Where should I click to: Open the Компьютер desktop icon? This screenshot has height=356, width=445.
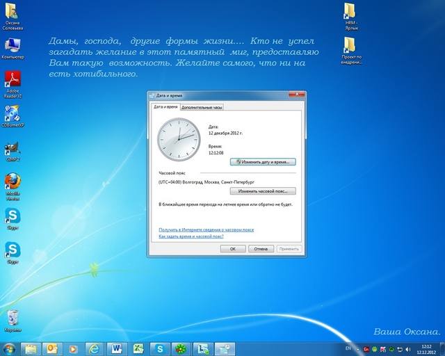[13, 48]
